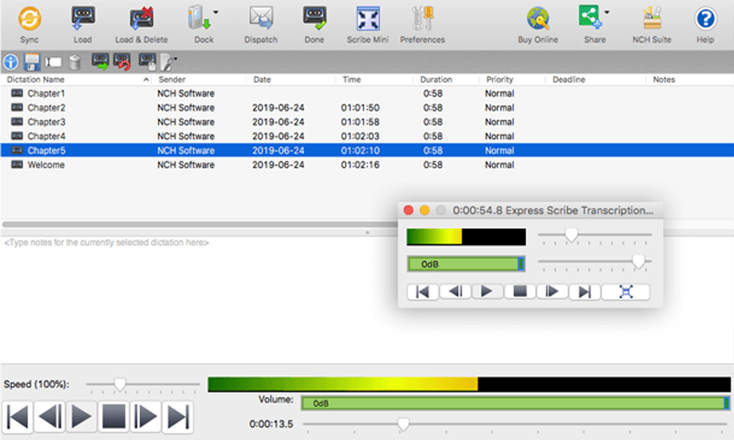Click the rename dictation icon
Screen dimensions: 734x440
54,62
